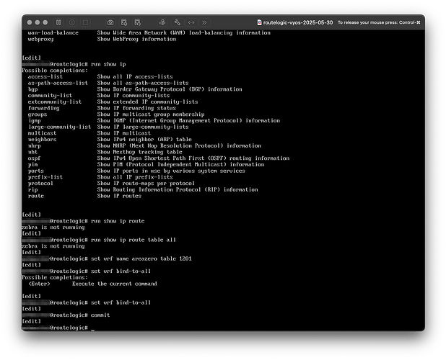Click the 'webproxy' entry
Image resolution: width=446 pixels, height=360 pixels.
pos(40,39)
